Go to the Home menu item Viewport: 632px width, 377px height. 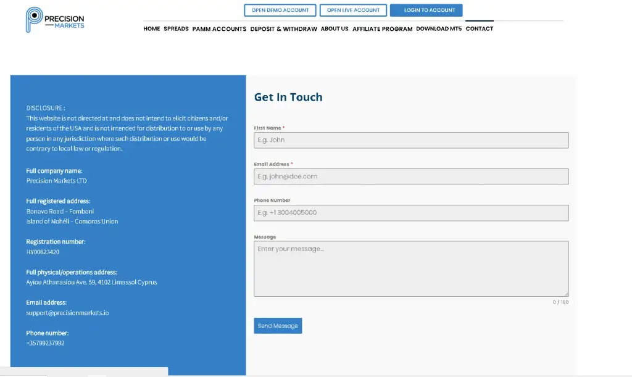152,28
